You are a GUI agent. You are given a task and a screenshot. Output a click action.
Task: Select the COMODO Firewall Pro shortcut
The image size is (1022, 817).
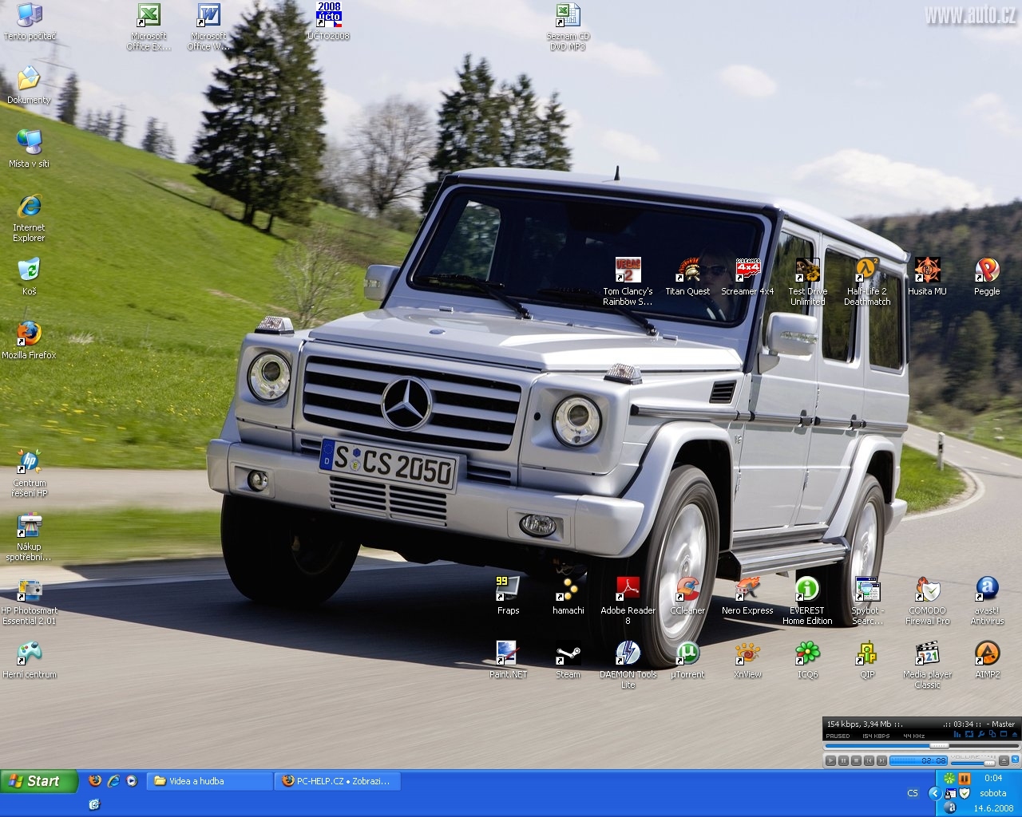click(927, 602)
